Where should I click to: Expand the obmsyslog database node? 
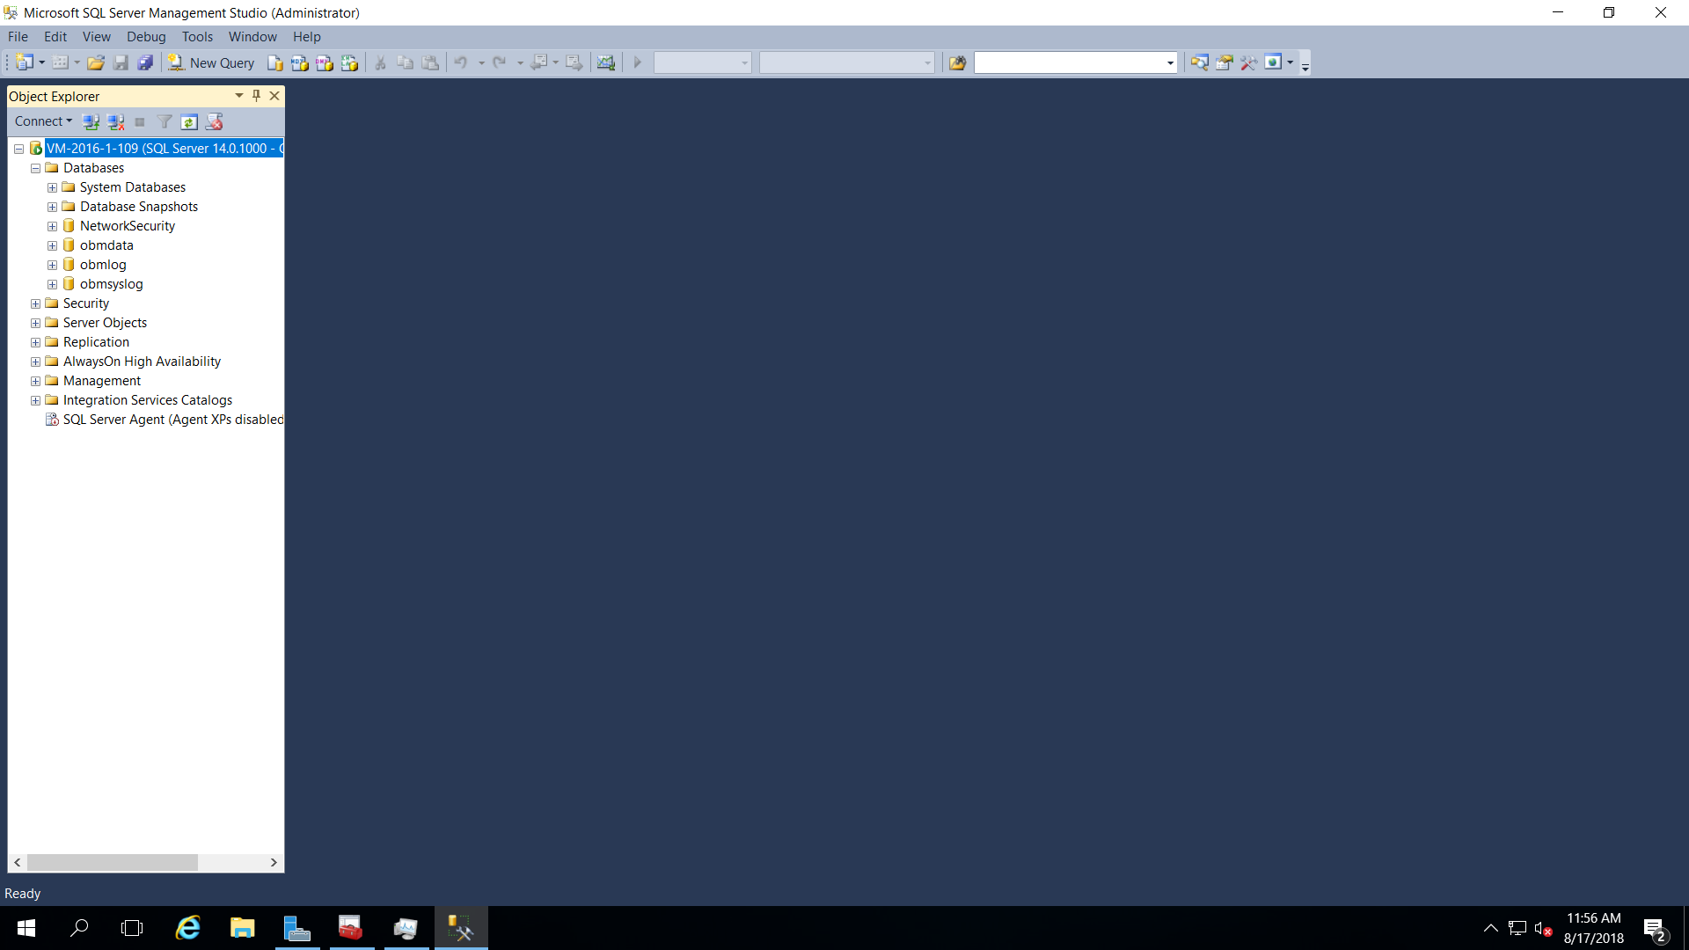click(52, 284)
